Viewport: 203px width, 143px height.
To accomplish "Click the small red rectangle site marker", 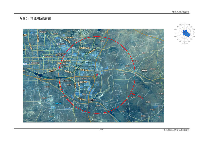I will click(97, 75).
